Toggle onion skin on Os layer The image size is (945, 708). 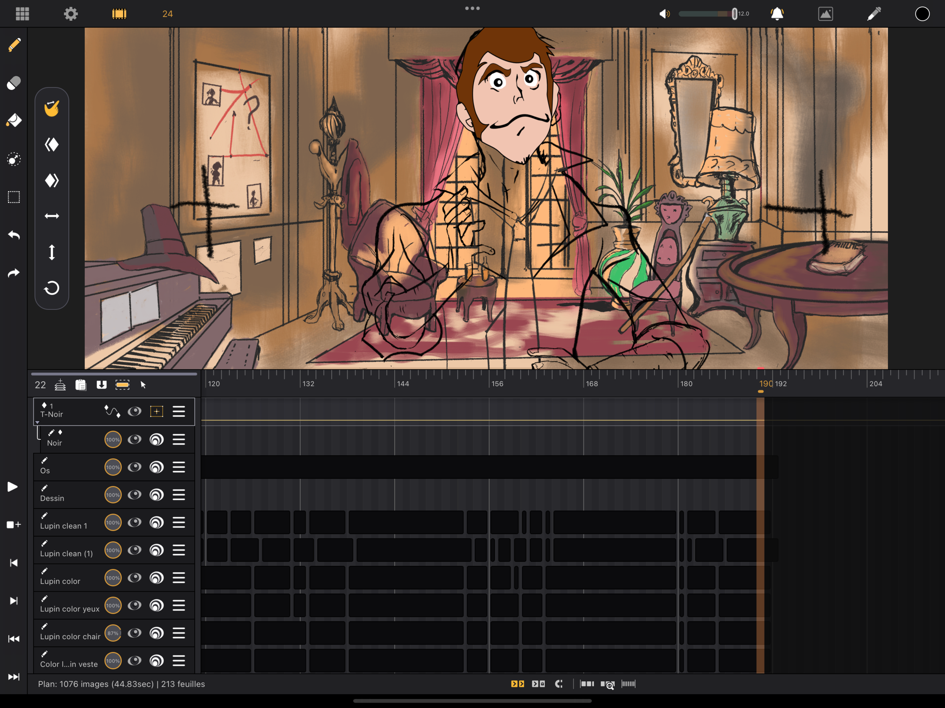pyautogui.click(x=157, y=467)
